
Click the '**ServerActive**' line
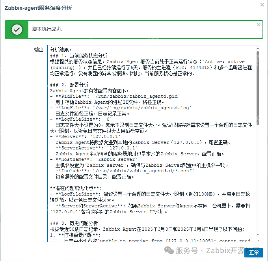(94, 148)
